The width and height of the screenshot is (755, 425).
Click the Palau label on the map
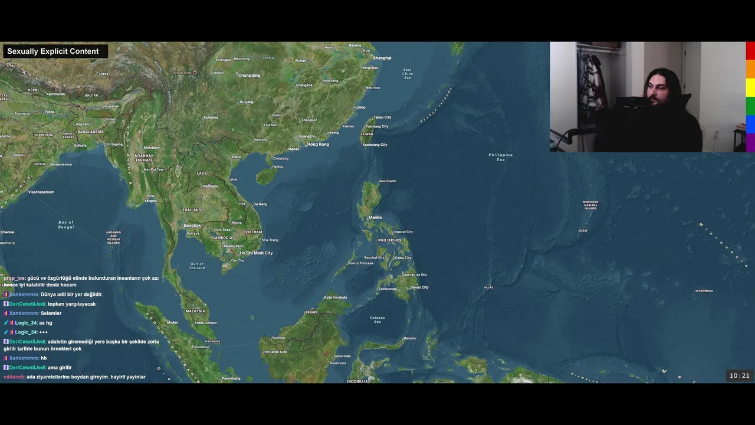pyautogui.click(x=488, y=287)
